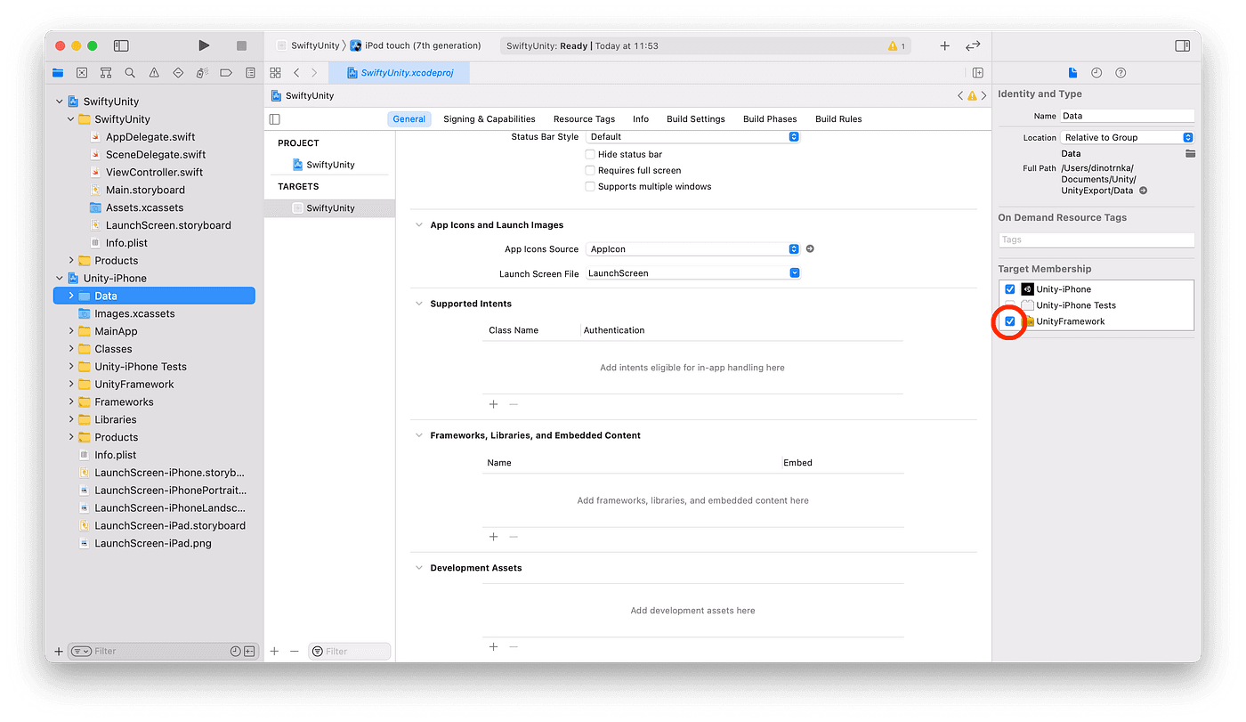Collapse the App Icons and Launch Images section
The height and width of the screenshot is (722, 1246).
click(419, 225)
